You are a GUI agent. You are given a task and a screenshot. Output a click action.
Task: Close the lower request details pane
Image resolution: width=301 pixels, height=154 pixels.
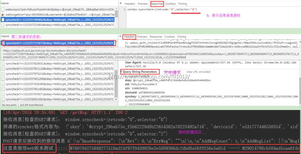pyautogui.click(x=121, y=36)
